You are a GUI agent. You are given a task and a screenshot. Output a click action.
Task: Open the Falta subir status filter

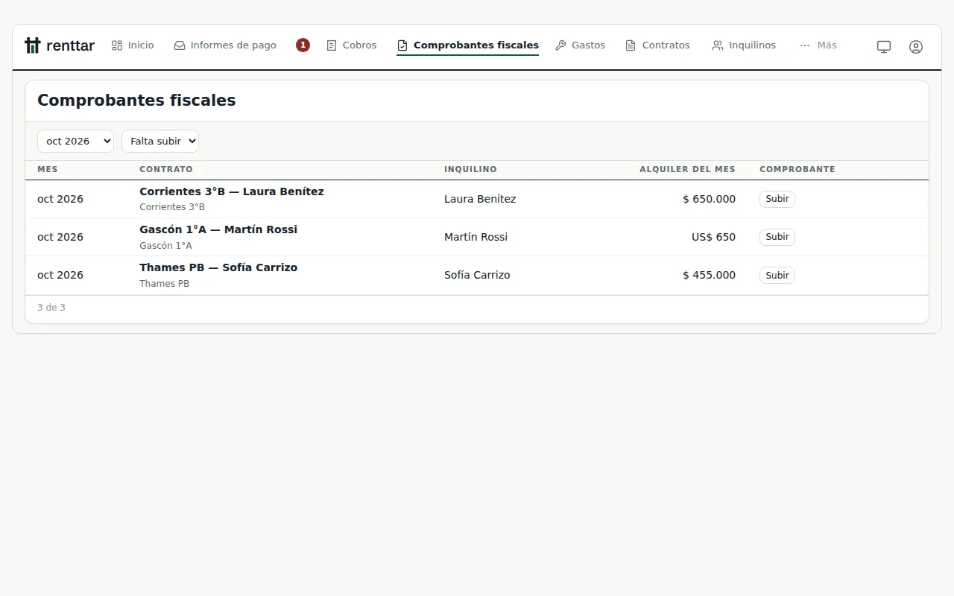pos(160,141)
